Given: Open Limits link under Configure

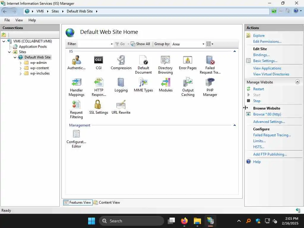Looking at the screenshot, I should (259, 141).
